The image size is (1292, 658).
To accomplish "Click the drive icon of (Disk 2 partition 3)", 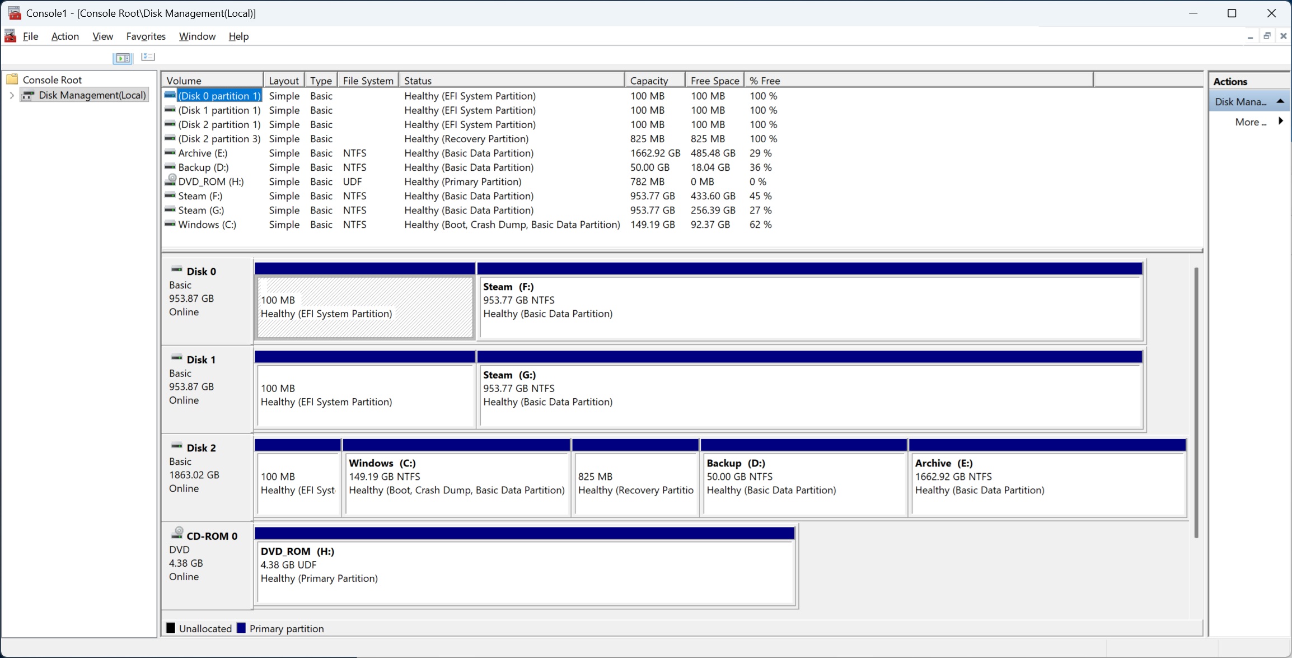I will pos(170,138).
